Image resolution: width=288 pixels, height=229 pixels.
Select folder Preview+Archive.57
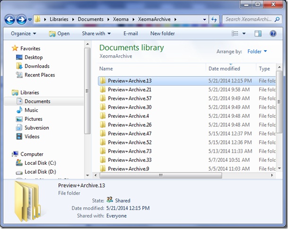coord(187,98)
